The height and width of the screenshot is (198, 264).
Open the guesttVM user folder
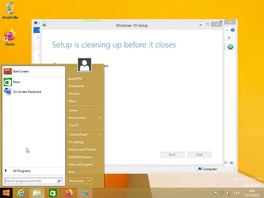[x=75, y=79]
